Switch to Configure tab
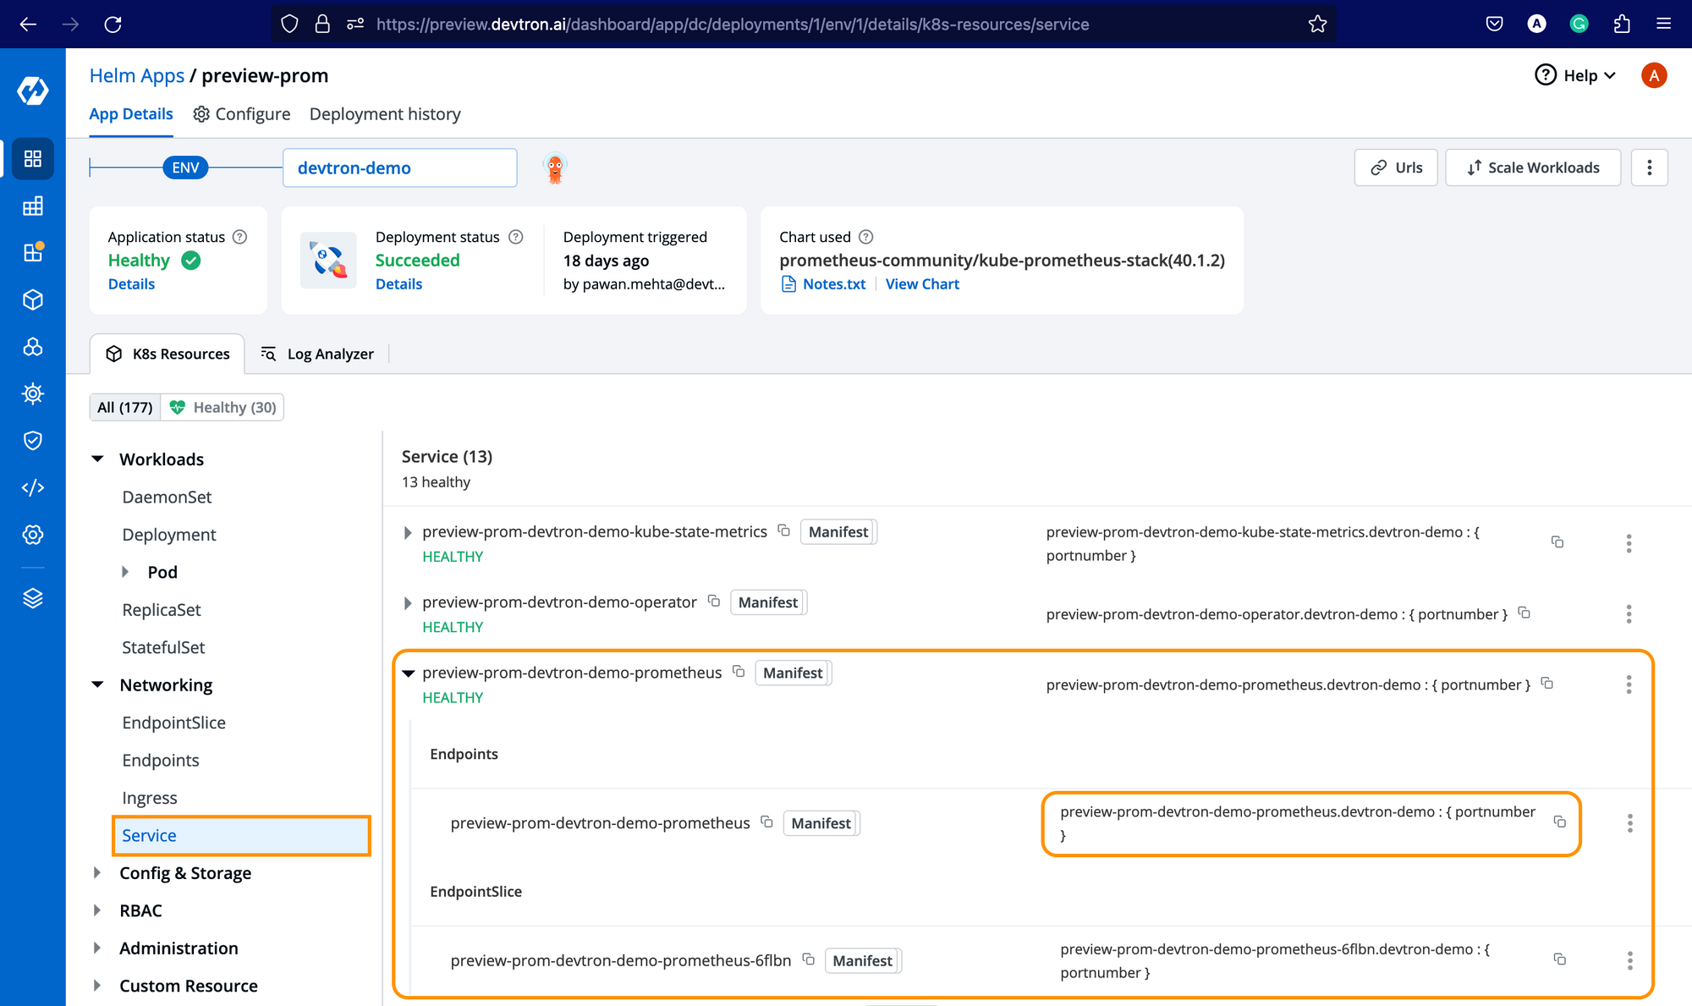The height and width of the screenshot is (1006, 1692). tap(242, 113)
